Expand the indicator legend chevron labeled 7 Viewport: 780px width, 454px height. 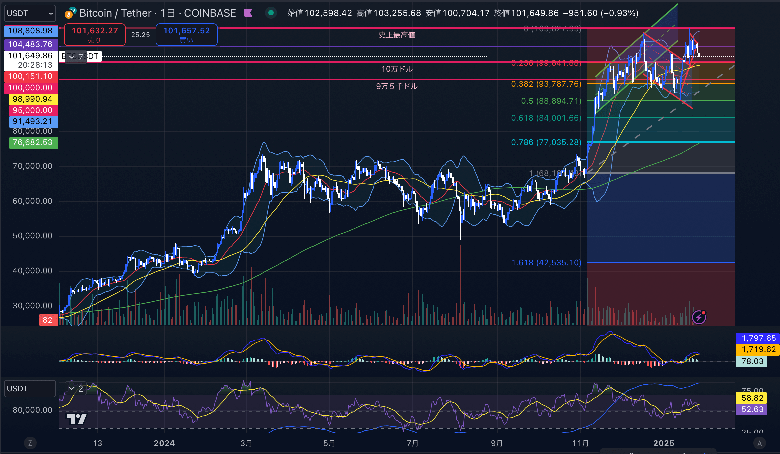[x=75, y=57]
